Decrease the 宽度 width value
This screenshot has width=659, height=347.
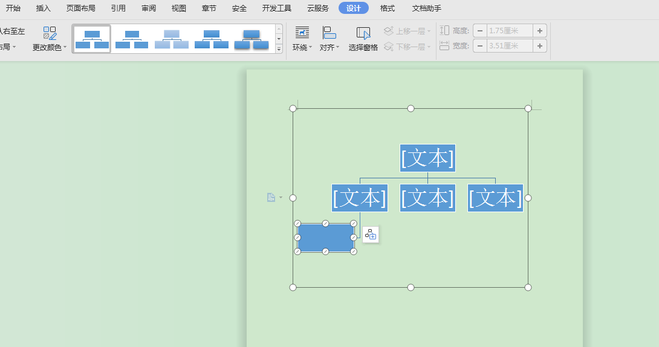click(x=480, y=46)
